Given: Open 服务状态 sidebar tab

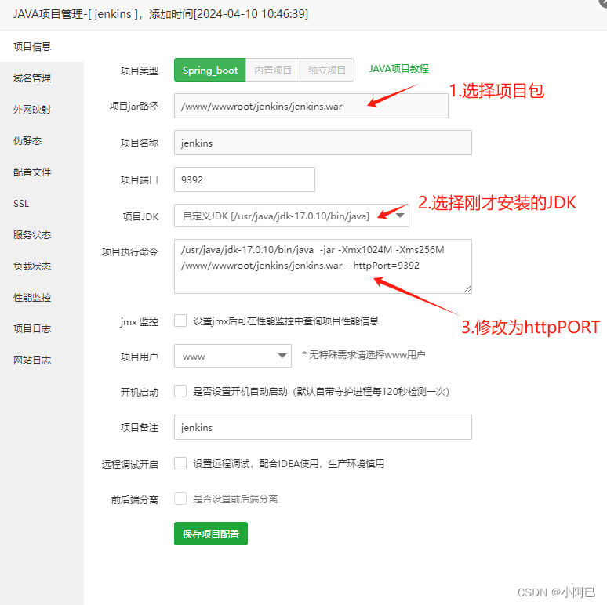Looking at the screenshot, I should click(42, 234).
